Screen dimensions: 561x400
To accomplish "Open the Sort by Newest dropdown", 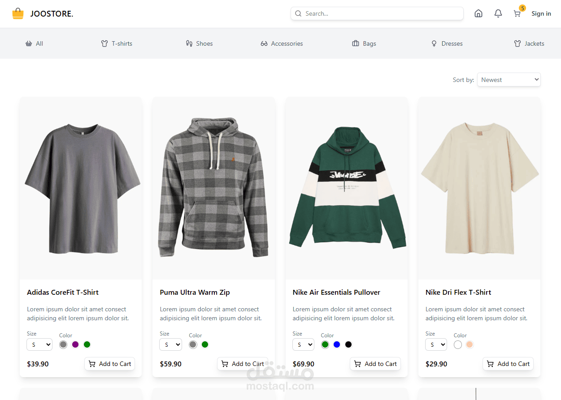I will tap(509, 80).
